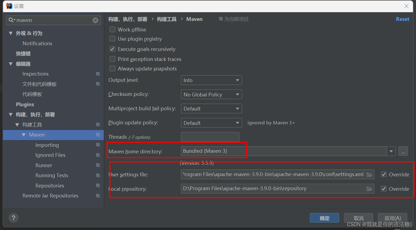Open Checksum policy dropdown
Viewport: 416px width, 230px height.
pyautogui.click(x=211, y=94)
